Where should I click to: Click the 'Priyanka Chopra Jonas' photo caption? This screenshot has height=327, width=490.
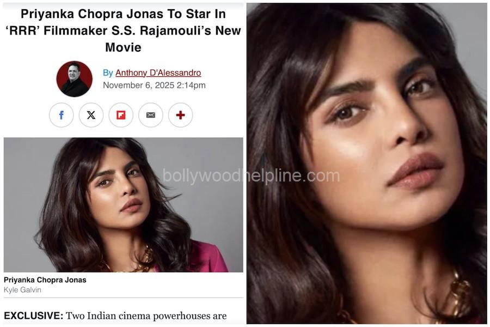click(x=45, y=280)
